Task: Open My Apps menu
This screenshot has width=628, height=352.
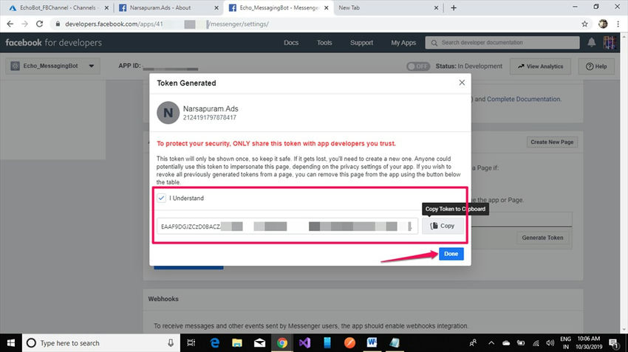Action: coord(403,42)
